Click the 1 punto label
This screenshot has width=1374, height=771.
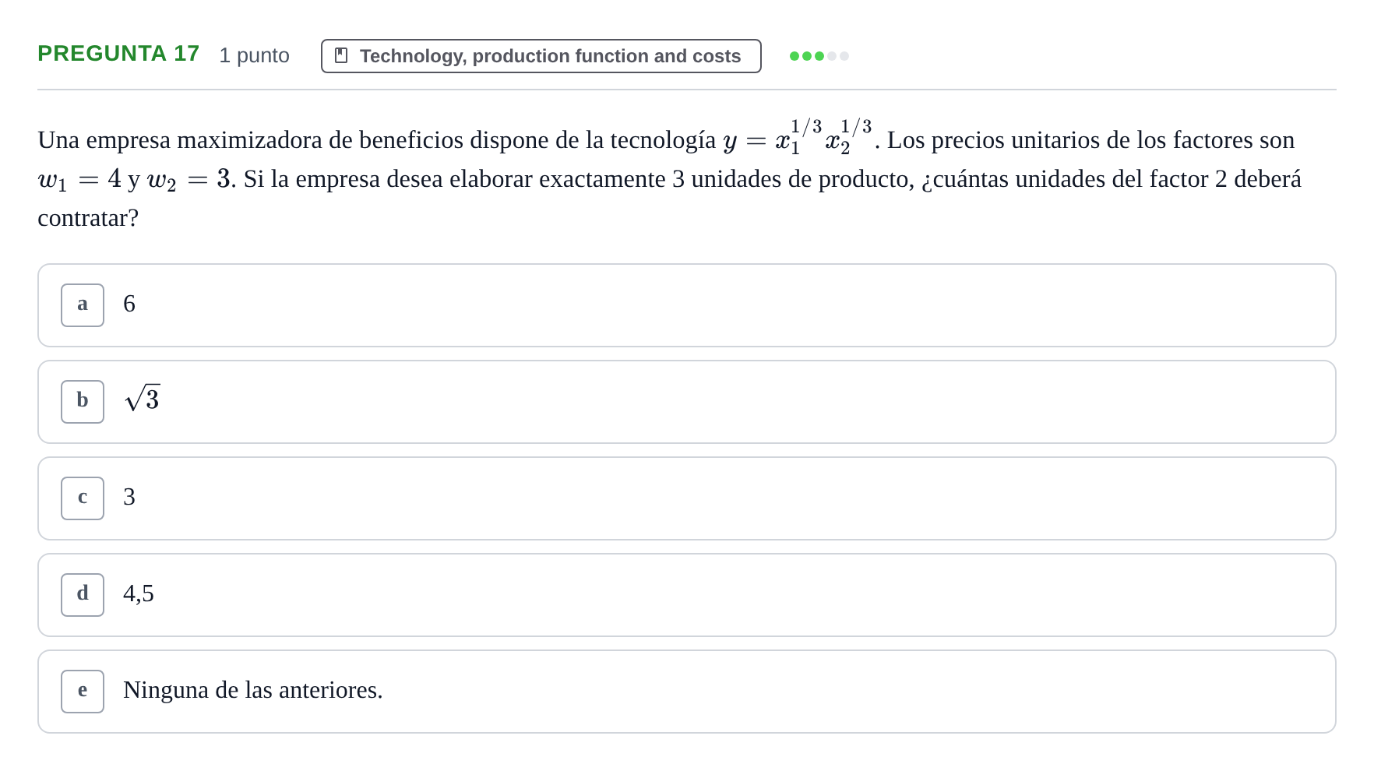click(x=254, y=55)
